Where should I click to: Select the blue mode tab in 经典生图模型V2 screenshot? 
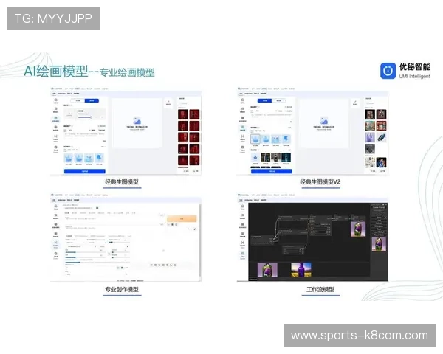pos(265,100)
